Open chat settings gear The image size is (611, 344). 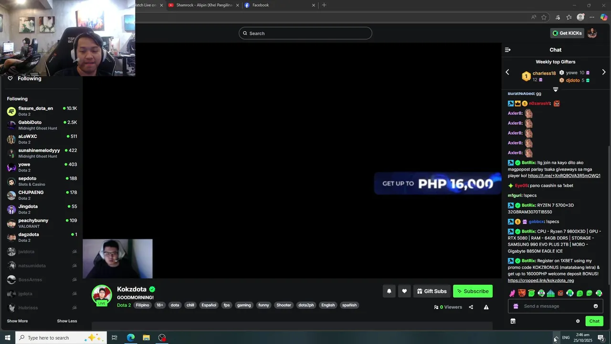pyautogui.click(x=578, y=321)
